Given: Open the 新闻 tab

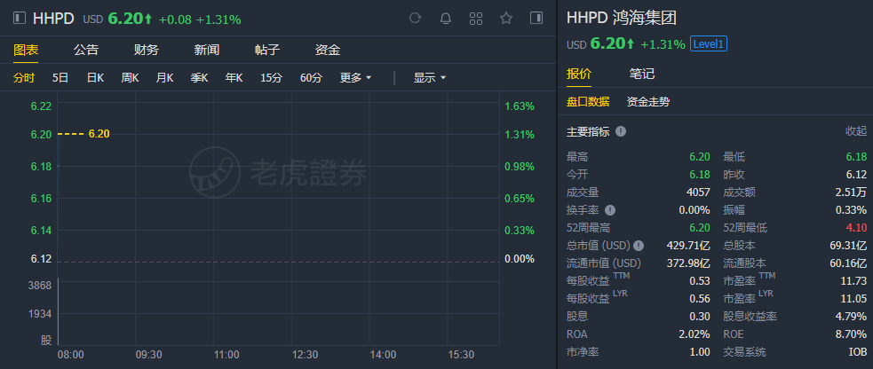Looking at the screenshot, I should (207, 50).
